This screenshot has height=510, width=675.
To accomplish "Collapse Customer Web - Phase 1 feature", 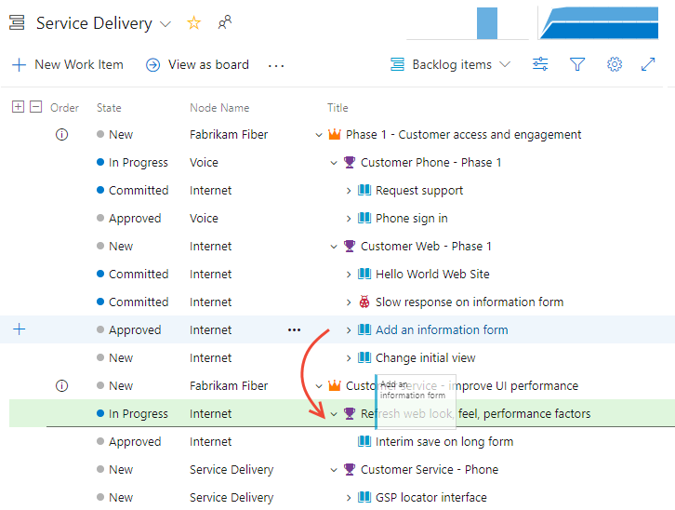I will [334, 247].
